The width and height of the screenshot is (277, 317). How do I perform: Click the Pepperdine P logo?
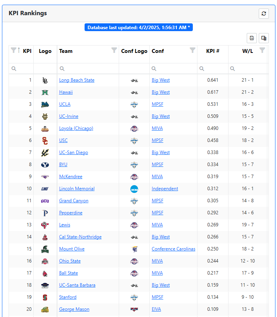[x=45, y=213]
